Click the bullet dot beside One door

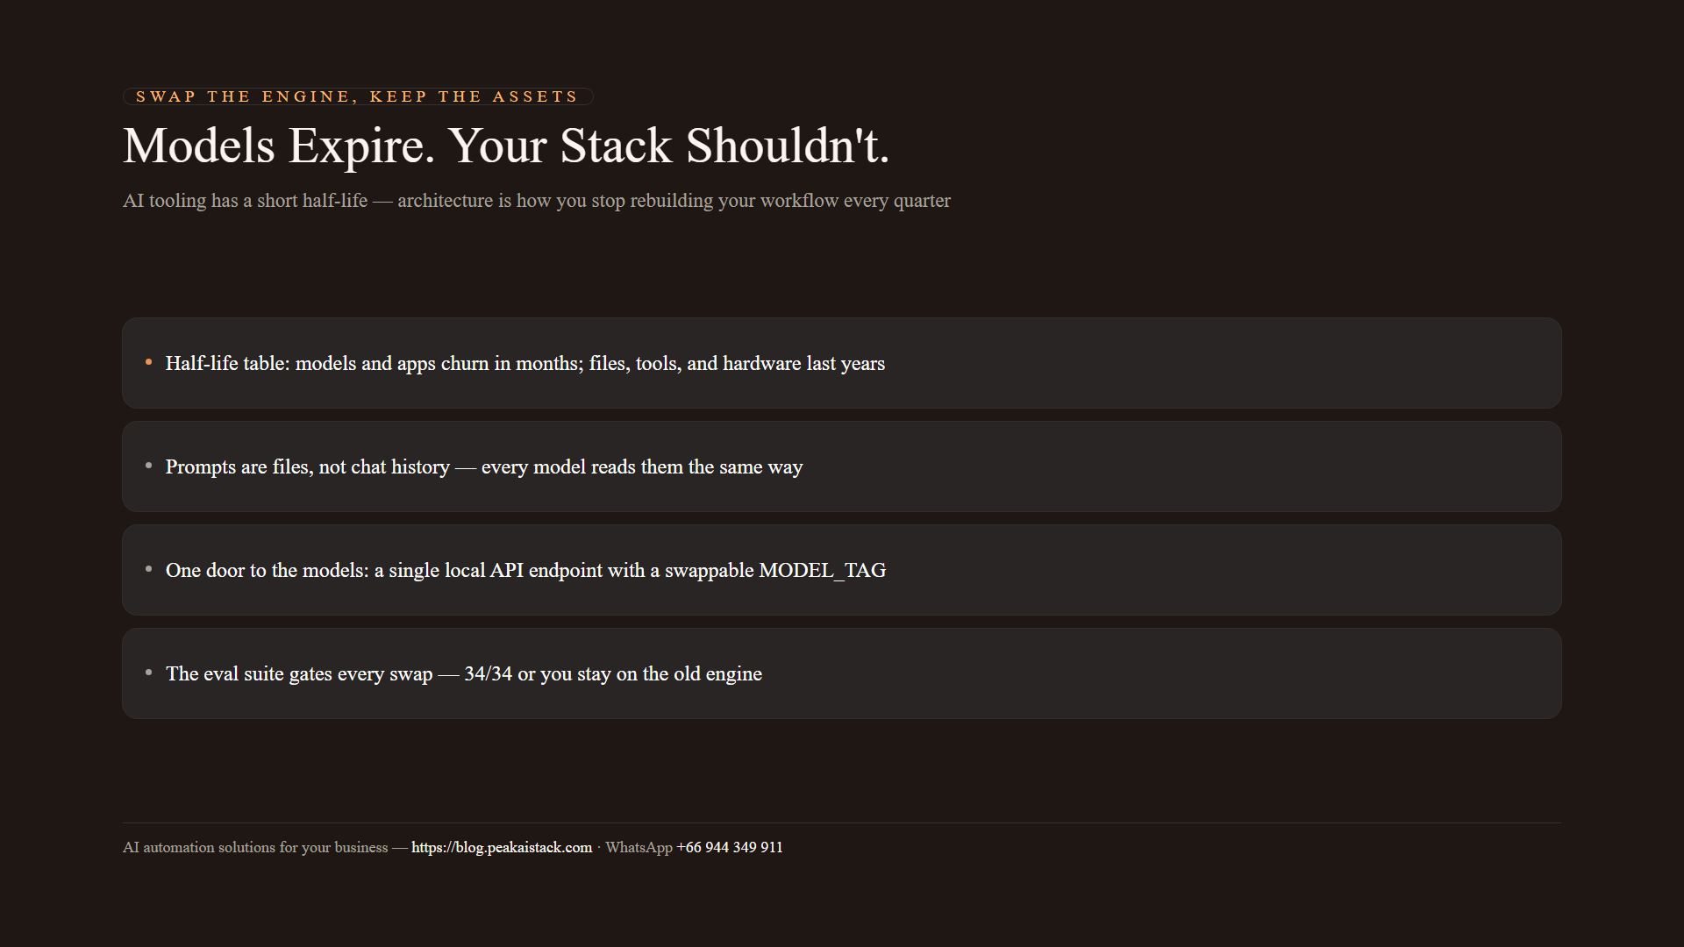click(148, 569)
